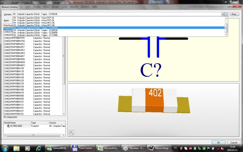Select part C0402DRNP09BN6R8
The height and width of the screenshot is (152, 243).
(33, 62)
